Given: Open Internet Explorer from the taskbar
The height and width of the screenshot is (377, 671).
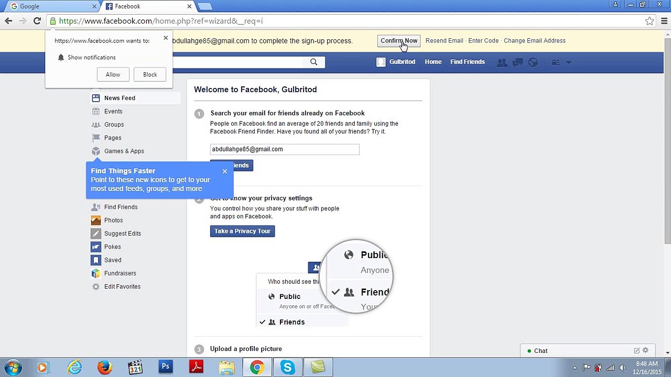Looking at the screenshot, I should (x=74, y=367).
